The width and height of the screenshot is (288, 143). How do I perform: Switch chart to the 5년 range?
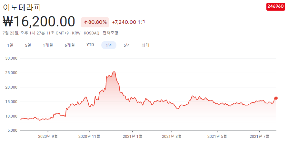126,45
